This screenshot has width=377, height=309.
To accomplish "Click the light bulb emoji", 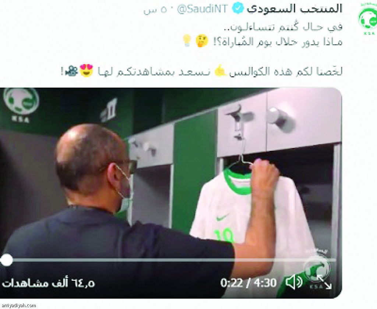I will click(187, 40).
